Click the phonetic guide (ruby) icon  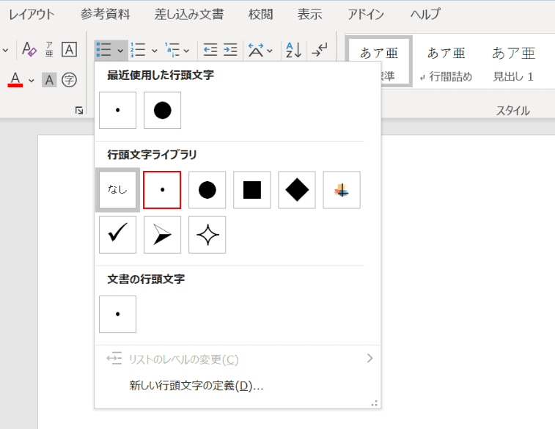(x=49, y=49)
